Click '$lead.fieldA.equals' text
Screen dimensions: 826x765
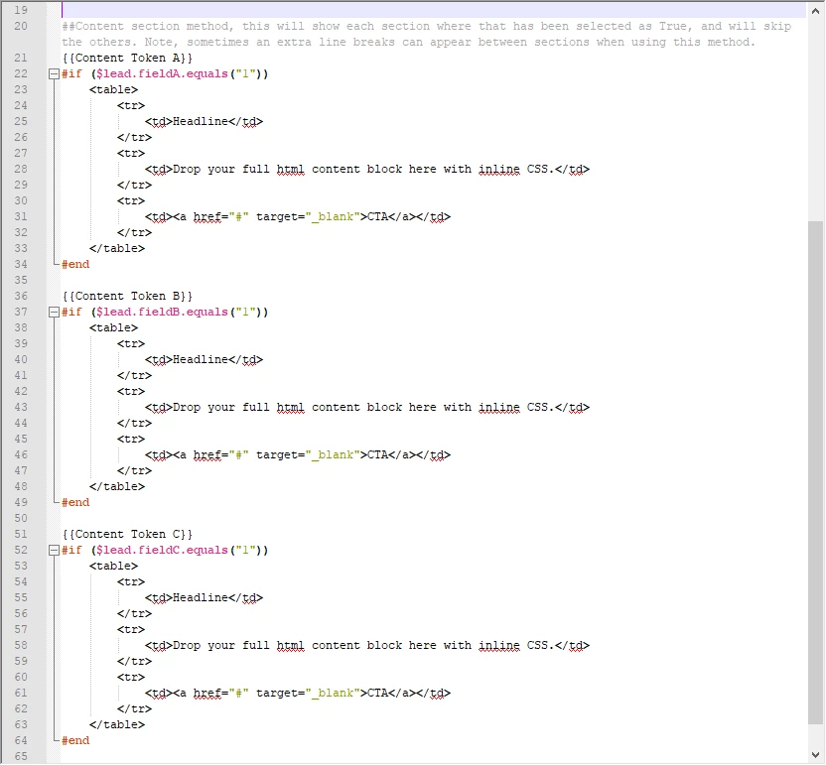[162, 73]
